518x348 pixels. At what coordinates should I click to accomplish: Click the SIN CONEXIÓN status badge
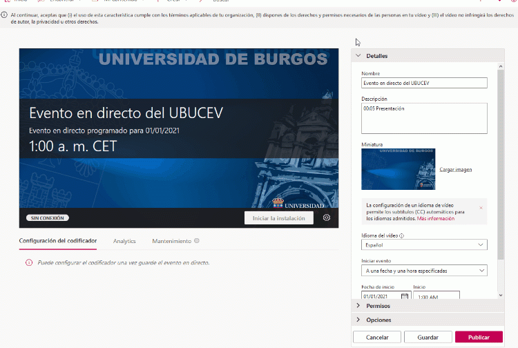pos(48,218)
